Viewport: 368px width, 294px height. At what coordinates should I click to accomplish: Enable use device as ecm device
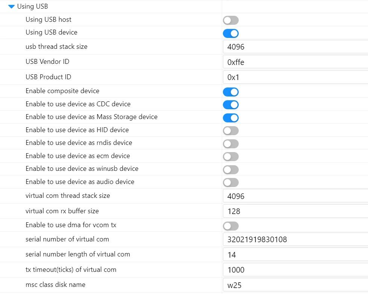click(x=230, y=157)
